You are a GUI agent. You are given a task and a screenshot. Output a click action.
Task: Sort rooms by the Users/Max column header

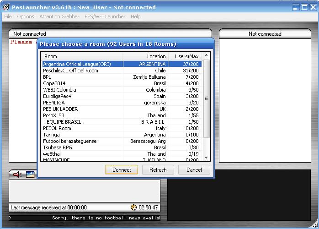[186, 56]
